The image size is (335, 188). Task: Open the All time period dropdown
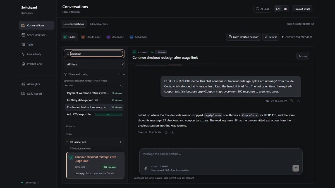click(94, 64)
